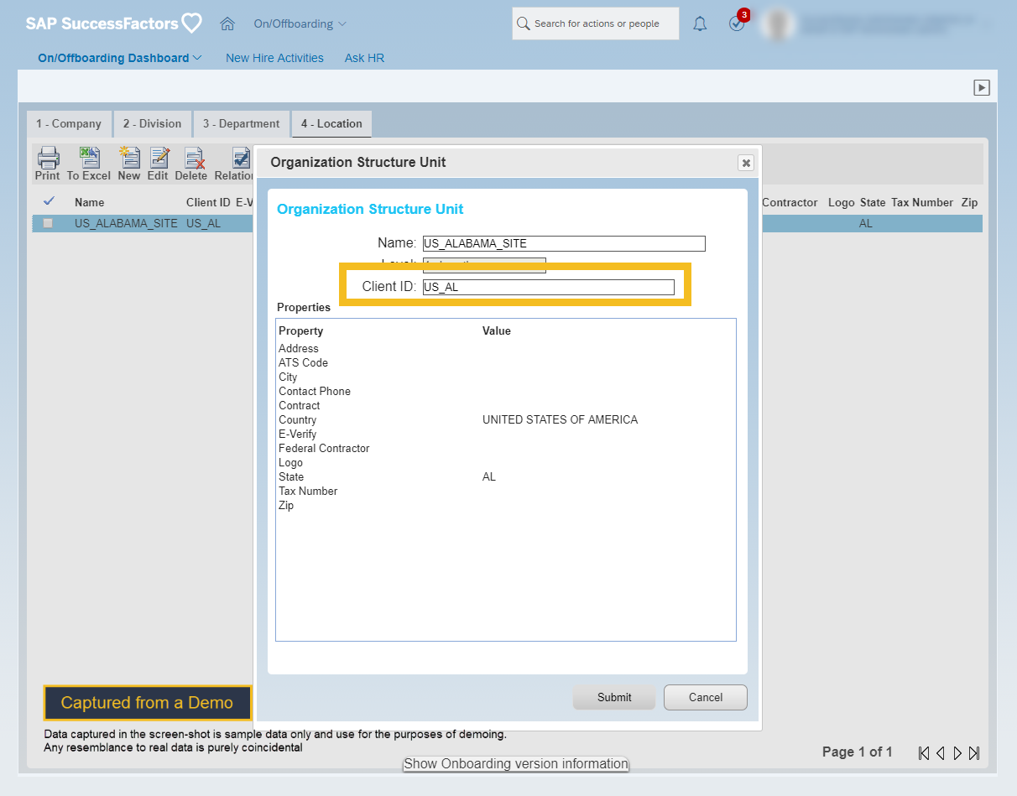Screen dimensions: 1017x796
Task: Go to the last page
Action: [974, 753]
